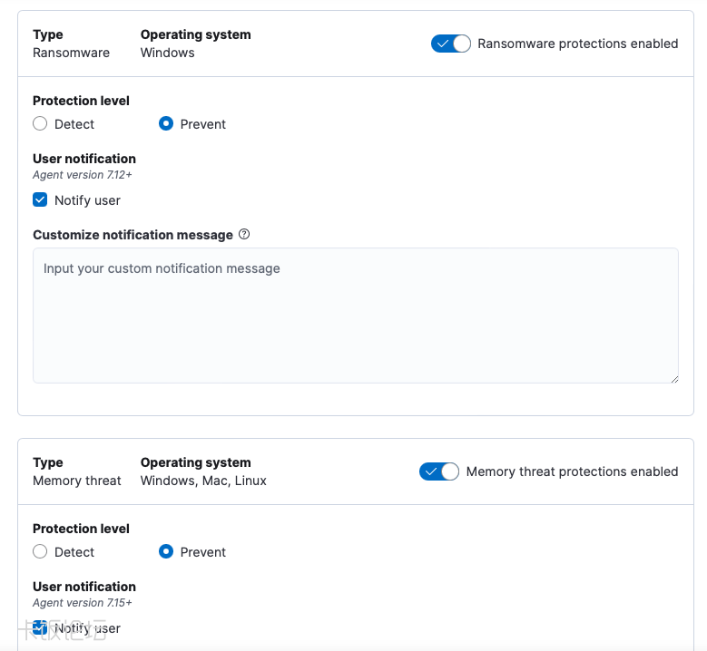Turn off the Memory threat protections switch
This screenshot has width=707, height=651.
(439, 471)
